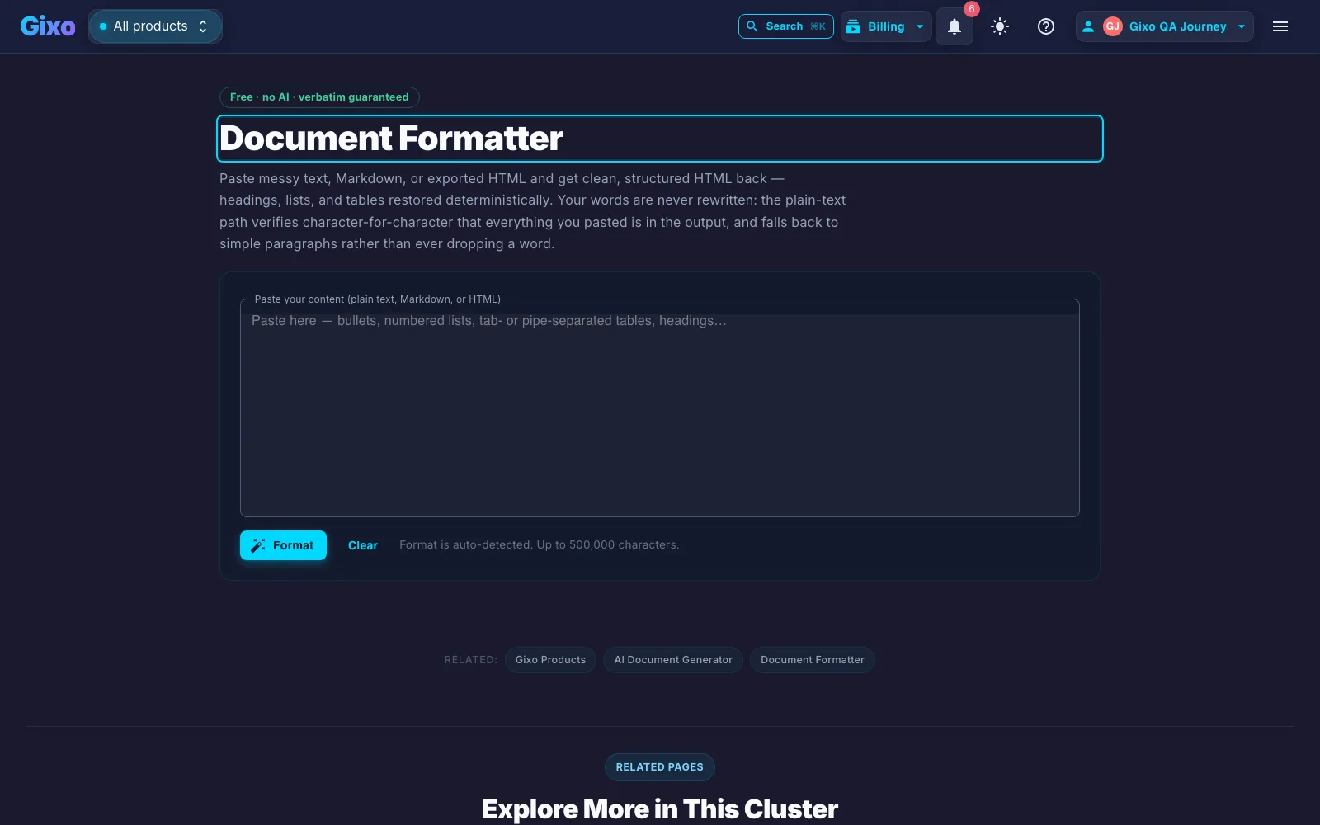Click the user silhouette icon in account button
This screenshot has height=825, width=1320.
[1088, 26]
